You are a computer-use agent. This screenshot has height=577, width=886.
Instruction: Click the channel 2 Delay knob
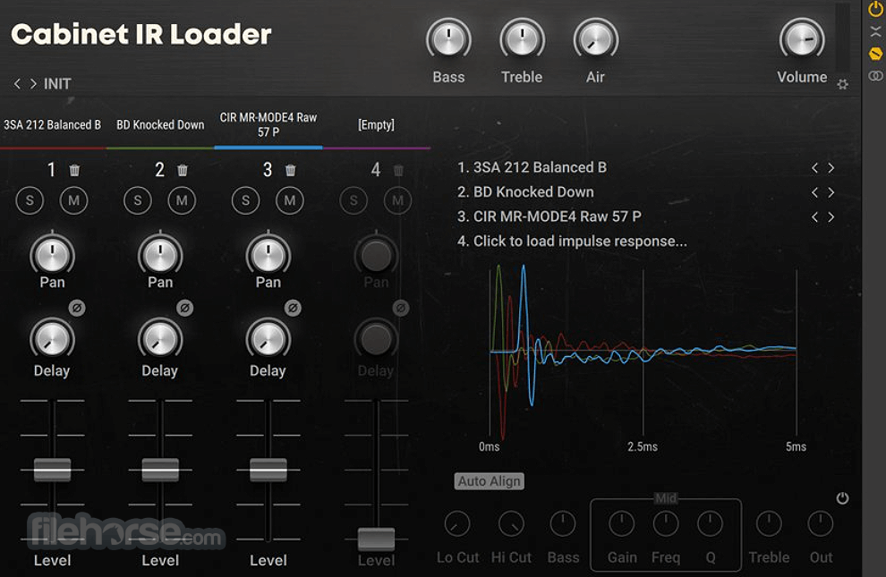coord(160,339)
